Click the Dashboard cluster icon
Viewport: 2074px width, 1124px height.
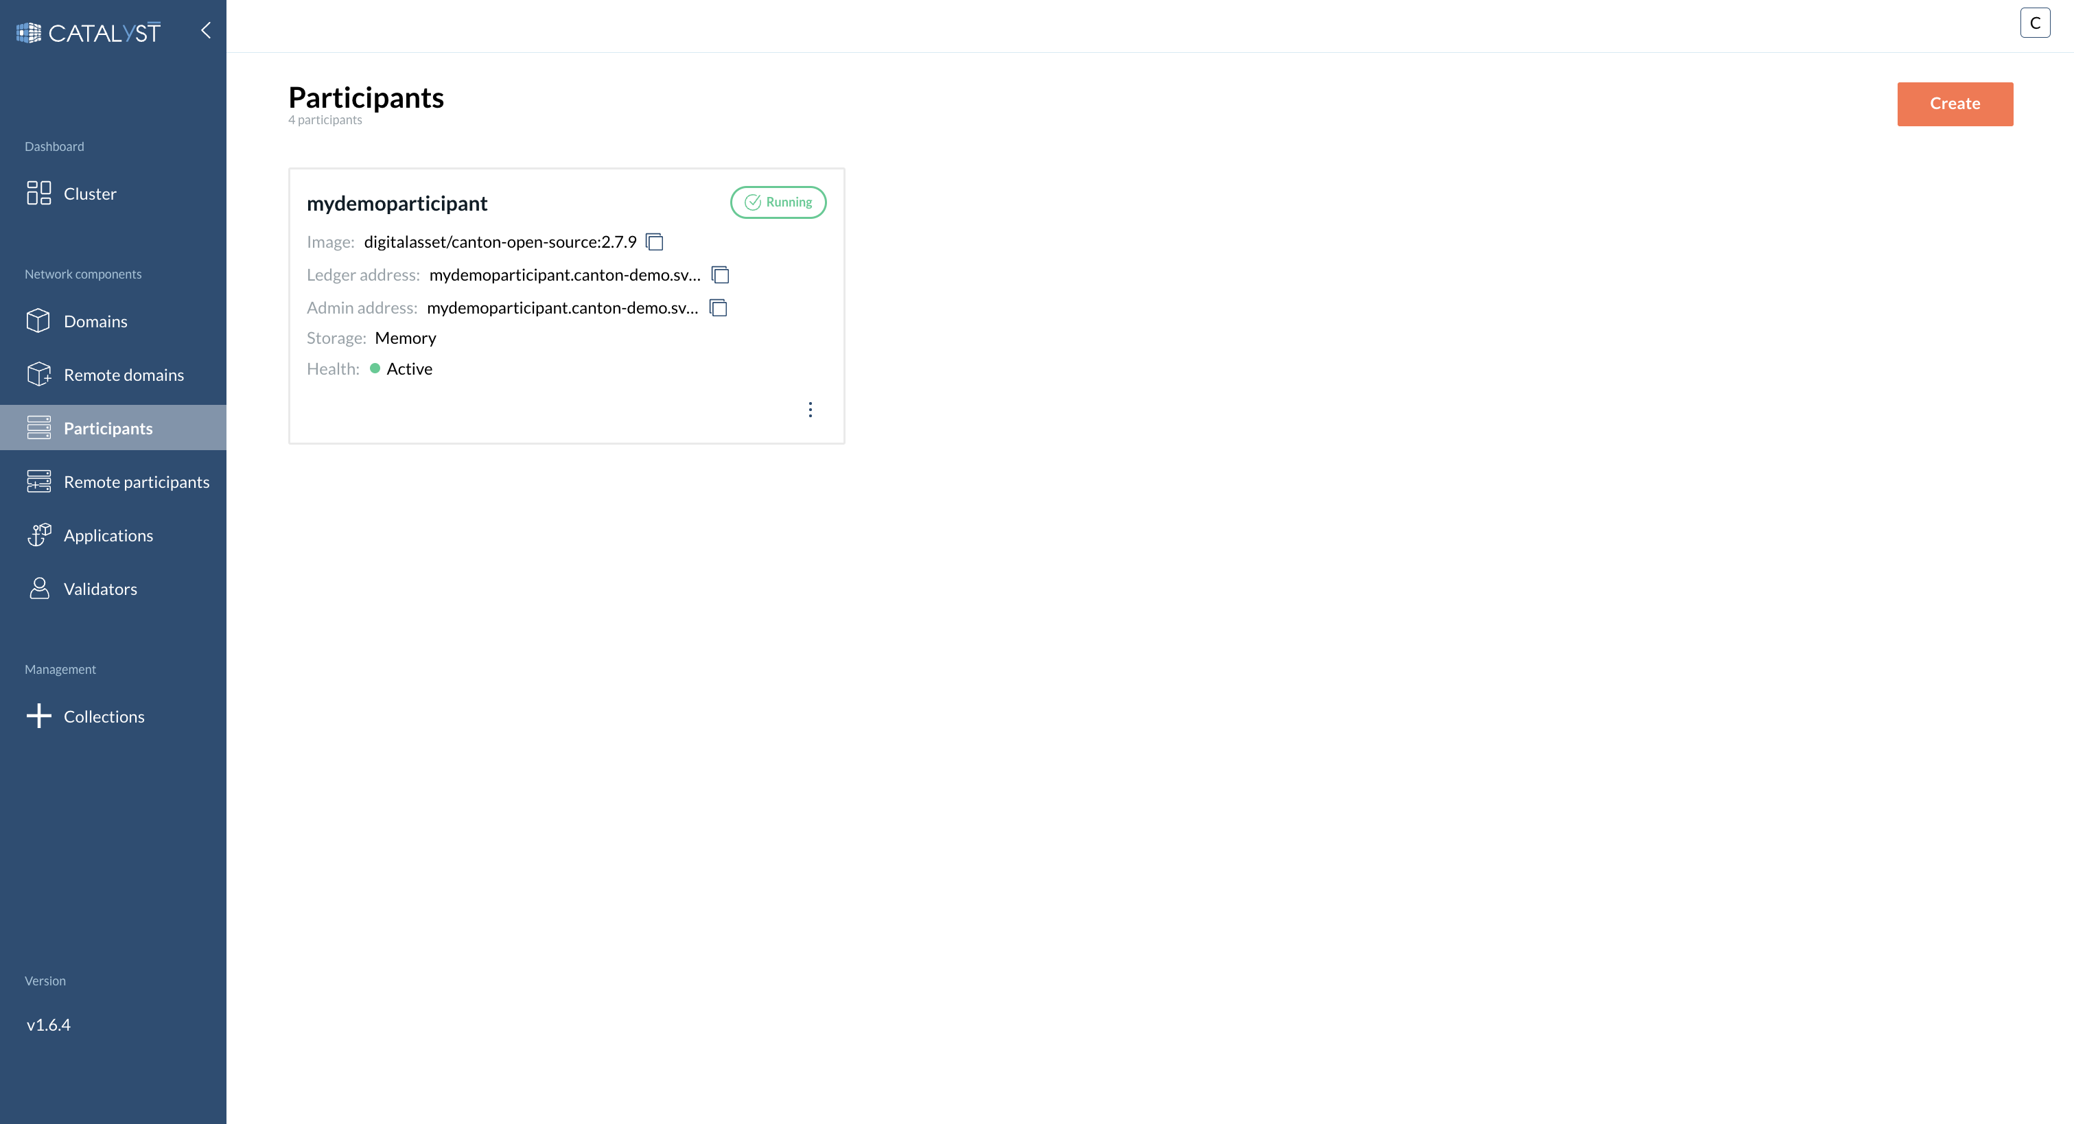[38, 192]
